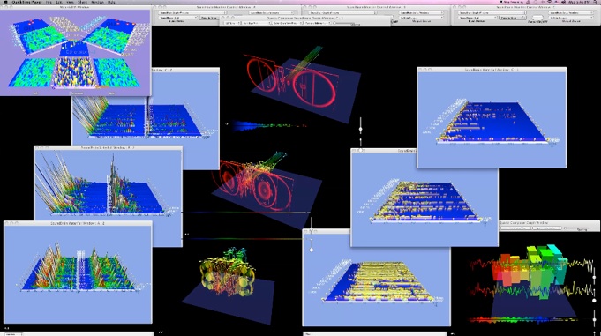
Task: Open first dropdown in Quartz Composer SoundBrain Graph window
Action: tap(232, 23)
